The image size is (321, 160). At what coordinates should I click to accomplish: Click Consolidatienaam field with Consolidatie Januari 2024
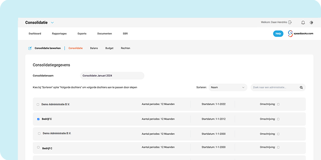point(112,76)
